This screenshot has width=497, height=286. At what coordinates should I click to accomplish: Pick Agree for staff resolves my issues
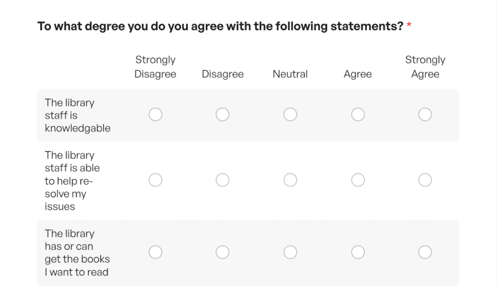tap(358, 180)
